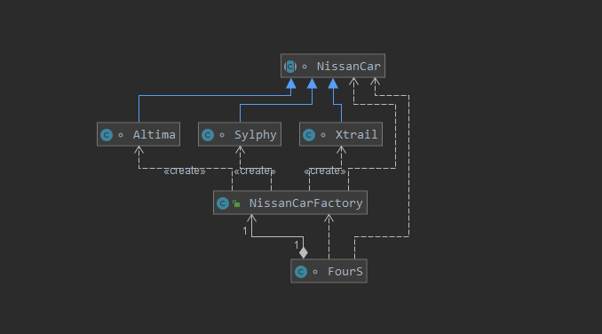
Task: Click the «create» label pointing to Xtrail
Action: (x=325, y=171)
